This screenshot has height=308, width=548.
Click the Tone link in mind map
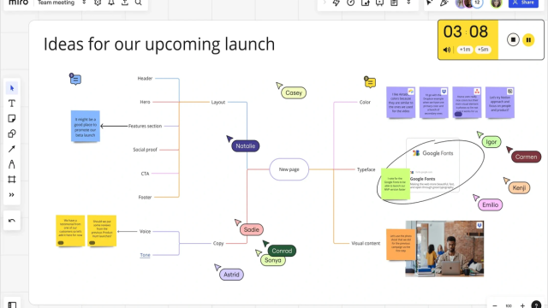[x=145, y=255]
